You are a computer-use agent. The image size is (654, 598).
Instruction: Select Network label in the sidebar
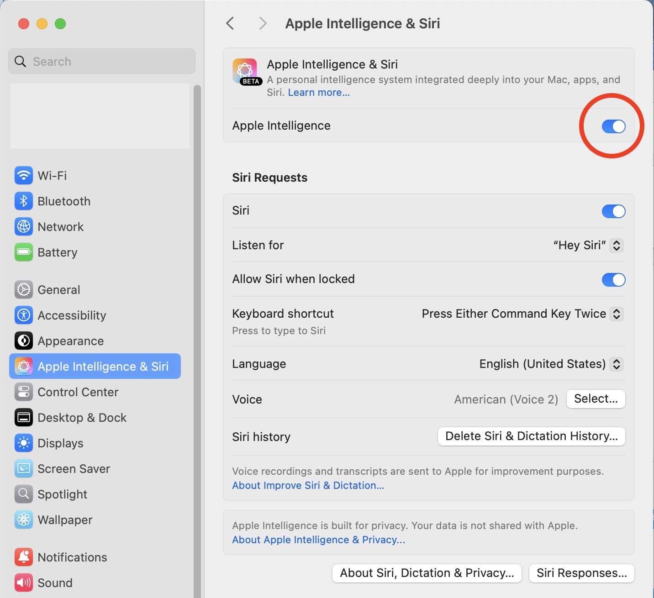[61, 226]
